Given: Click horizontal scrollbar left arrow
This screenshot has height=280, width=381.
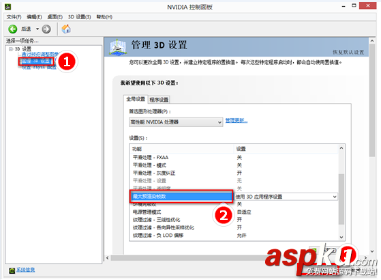Looking at the screenshot, I should point(108,257).
